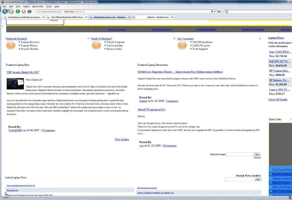The image size is (292, 200).
Task: Open the Notebook Guides nav link
Action: click(x=206, y=29)
